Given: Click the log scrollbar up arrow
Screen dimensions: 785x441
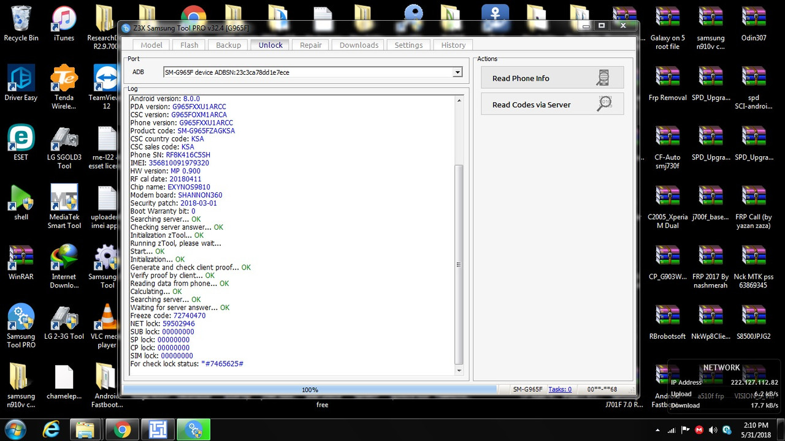Looking at the screenshot, I should click(x=459, y=100).
